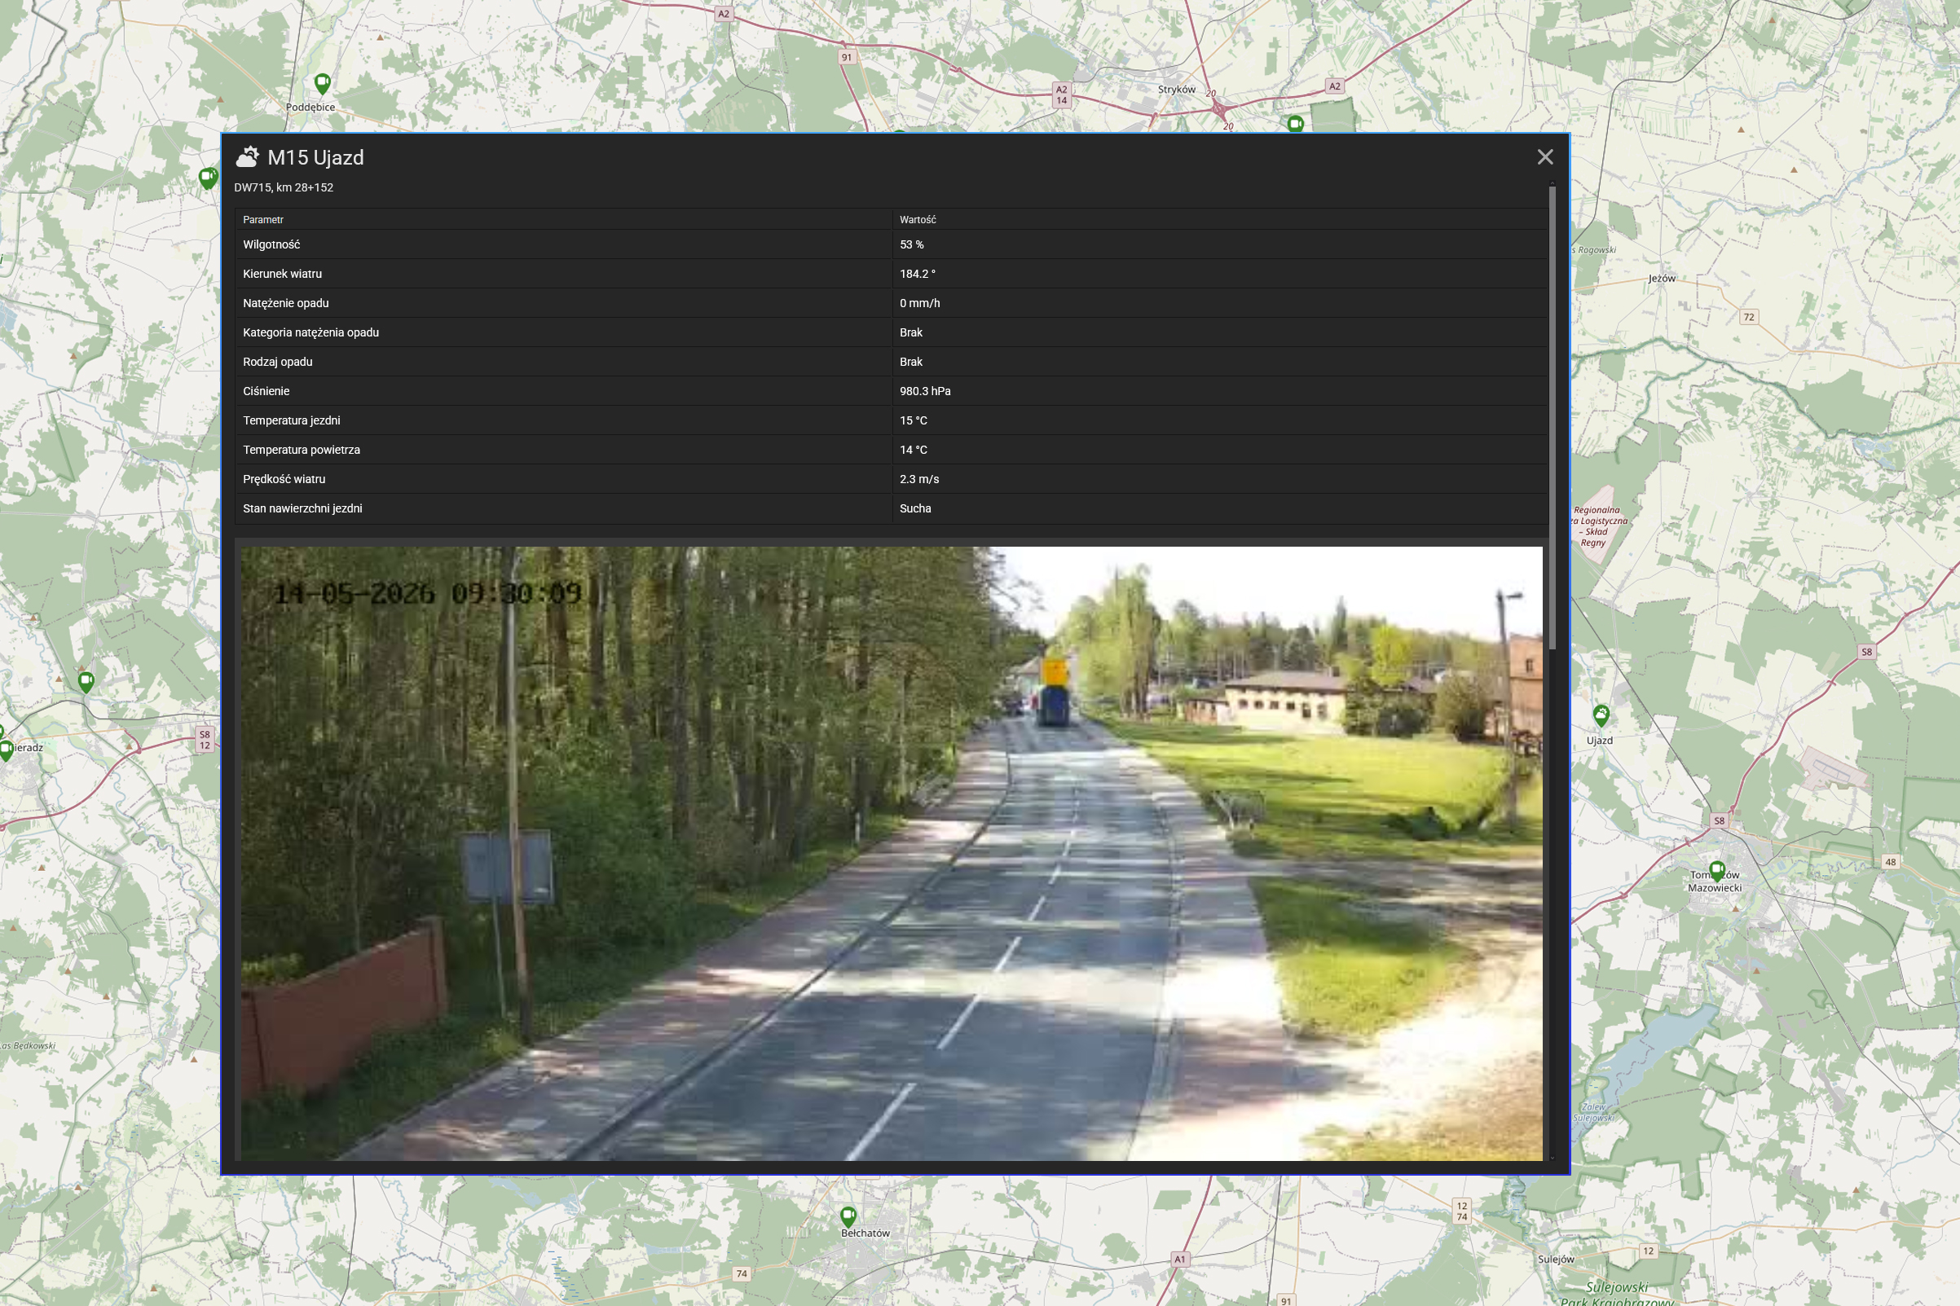The width and height of the screenshot is (1960, 1306).
Task: Open the road camera snapshot image
Action: (x=892, y=853)
